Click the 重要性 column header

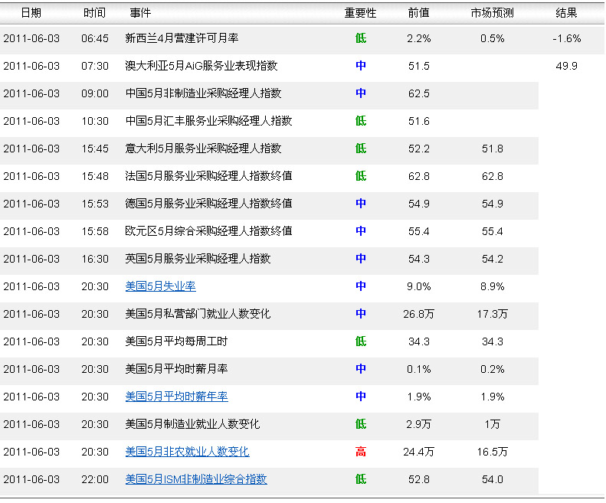[360, 13]
